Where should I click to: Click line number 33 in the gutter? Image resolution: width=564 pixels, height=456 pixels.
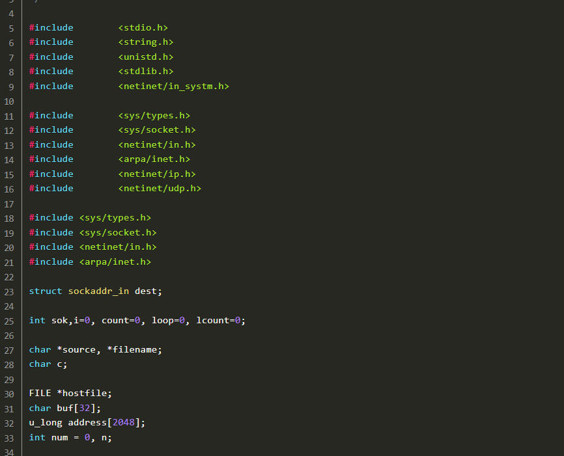tap(9, 438)
